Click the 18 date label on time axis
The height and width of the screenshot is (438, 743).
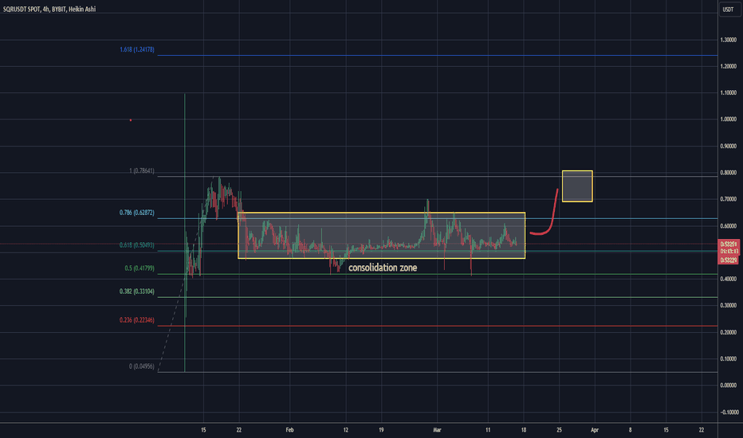click(524, 430)
